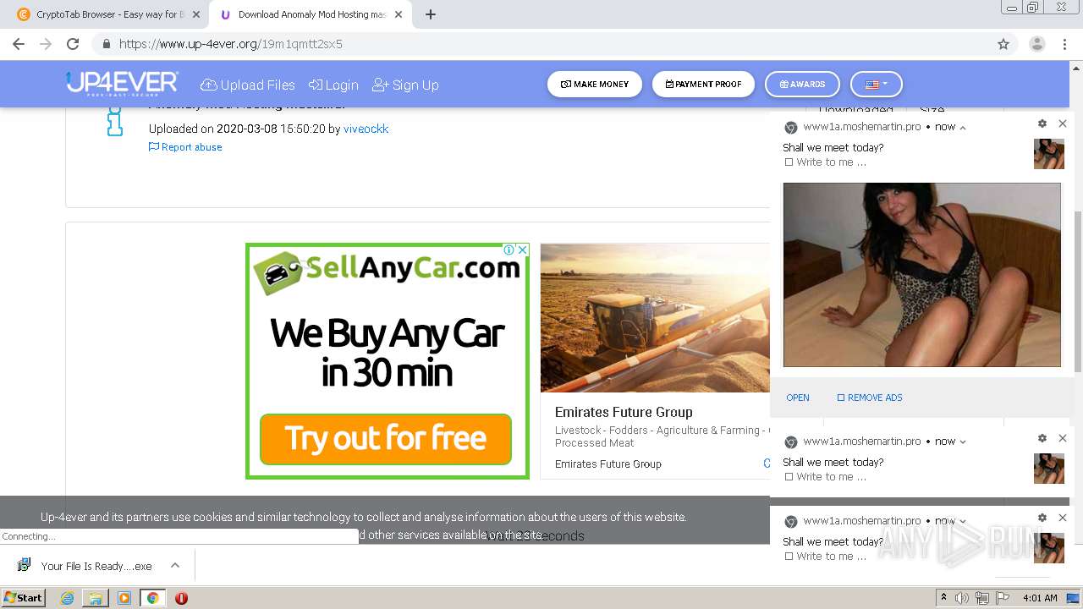
Task: Click the harvester image in Emirates ad
Action: [655, 318]
